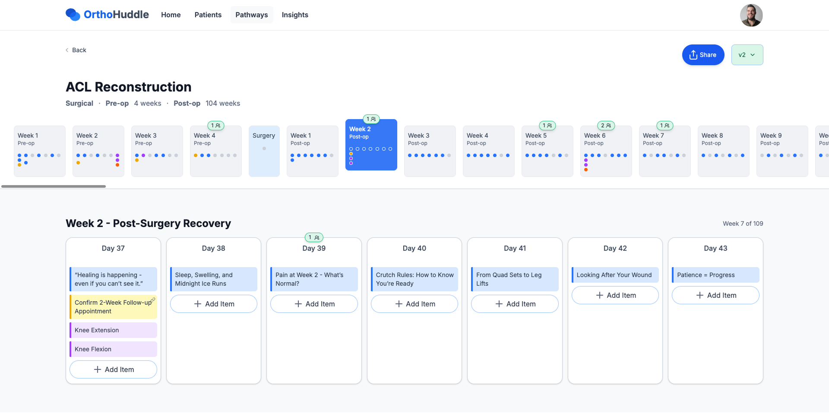Open the Knee Flexion task on Day 37
Screen dimensions: 829x413
pyautogui.click(x=113, y=349)
